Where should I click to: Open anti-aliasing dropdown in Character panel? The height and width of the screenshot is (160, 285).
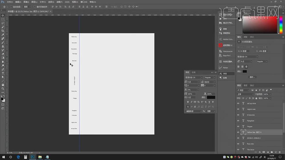[211, 111]
